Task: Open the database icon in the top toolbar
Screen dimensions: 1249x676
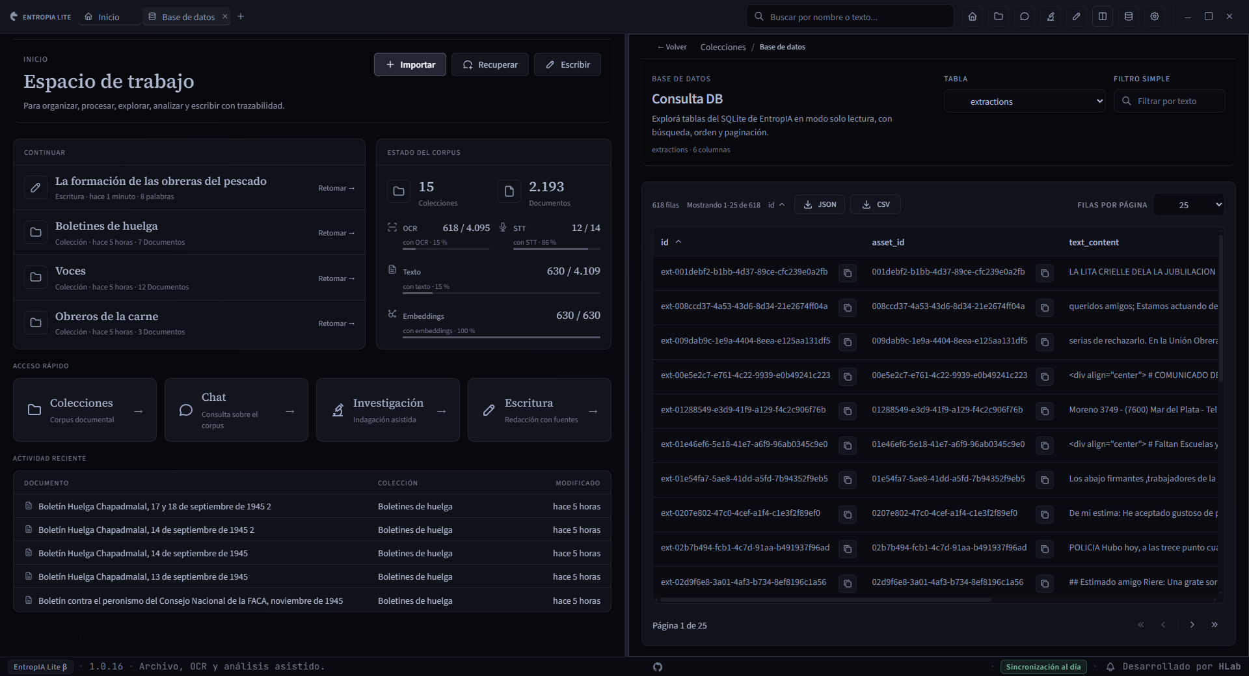Action: coord(1129,17)
